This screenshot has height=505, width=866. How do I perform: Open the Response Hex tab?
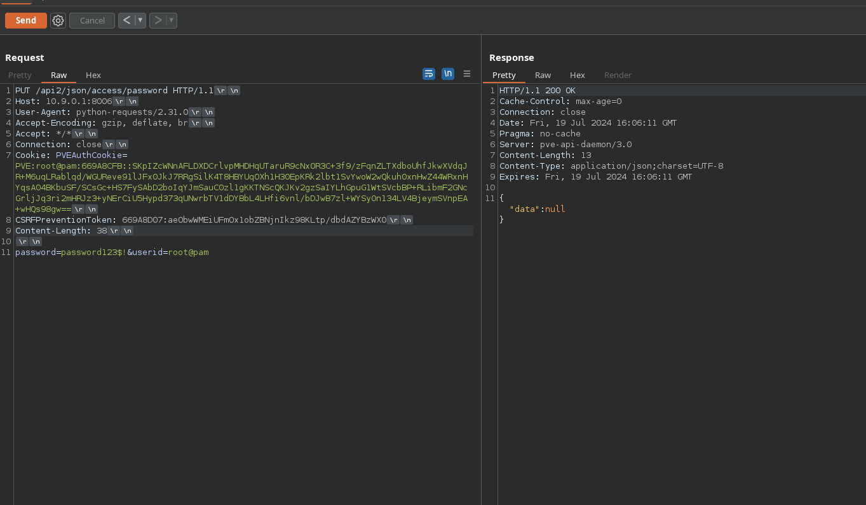(577, 75)
